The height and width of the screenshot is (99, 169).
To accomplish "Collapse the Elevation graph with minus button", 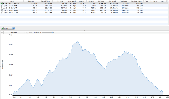I will click(x=2, y=32).
